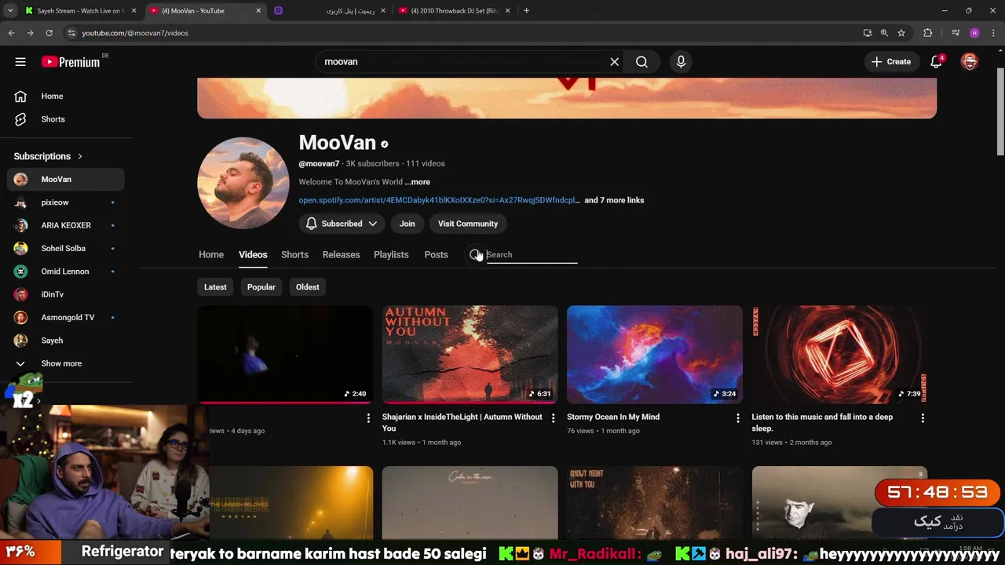The width and height of the screenshot is (1005, 565).
Task: Click the Join button
Action: pos(407,224)
